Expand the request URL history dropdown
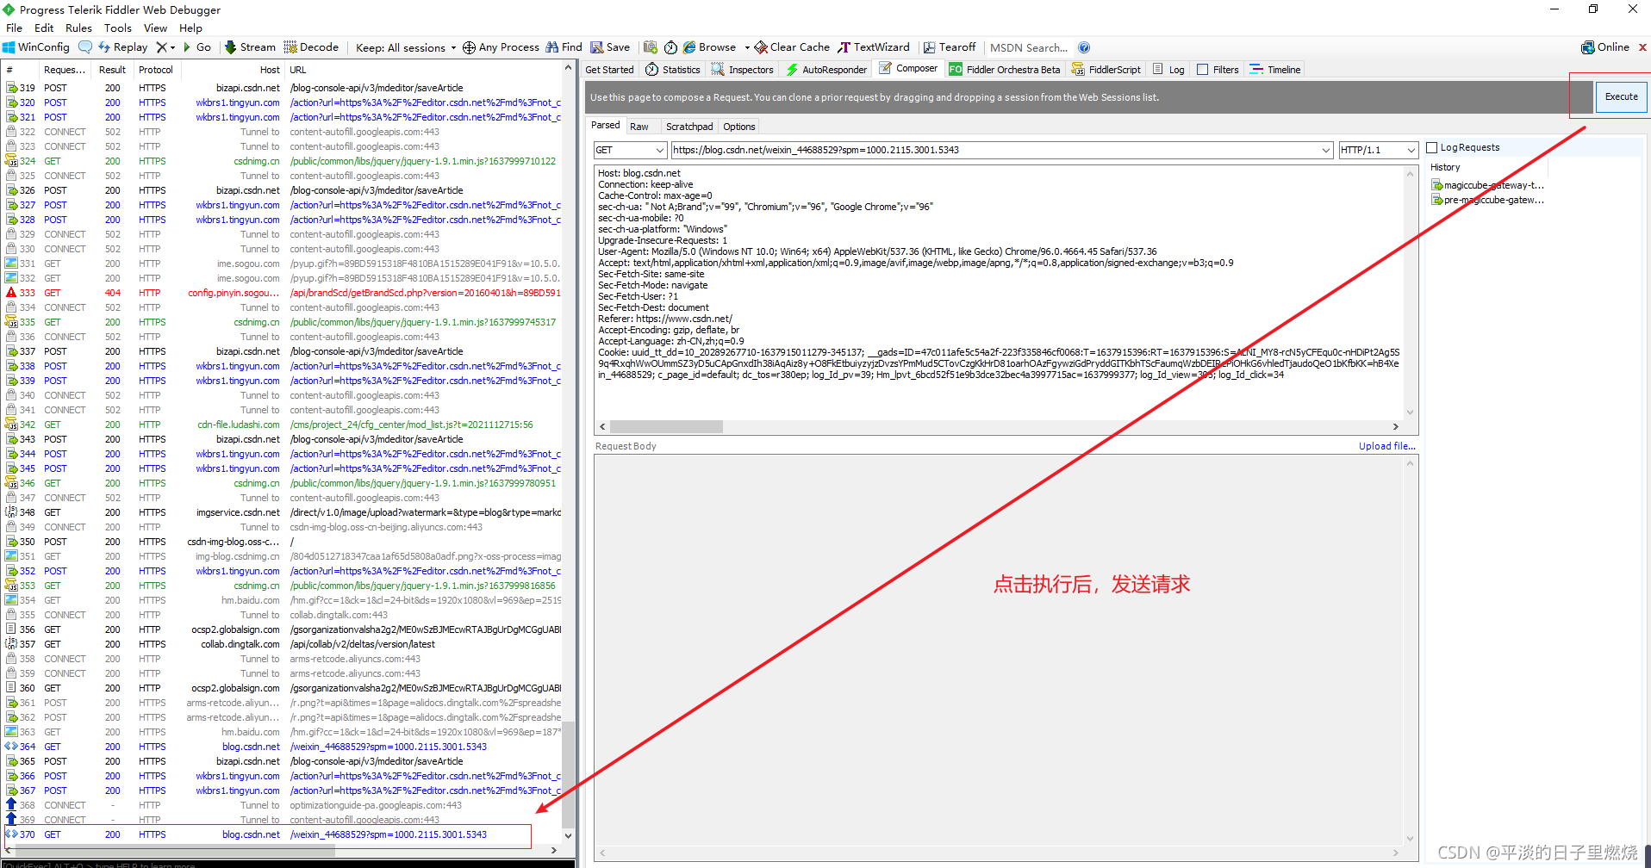Screen dimensions: 1651x868 click(1325, 150)
